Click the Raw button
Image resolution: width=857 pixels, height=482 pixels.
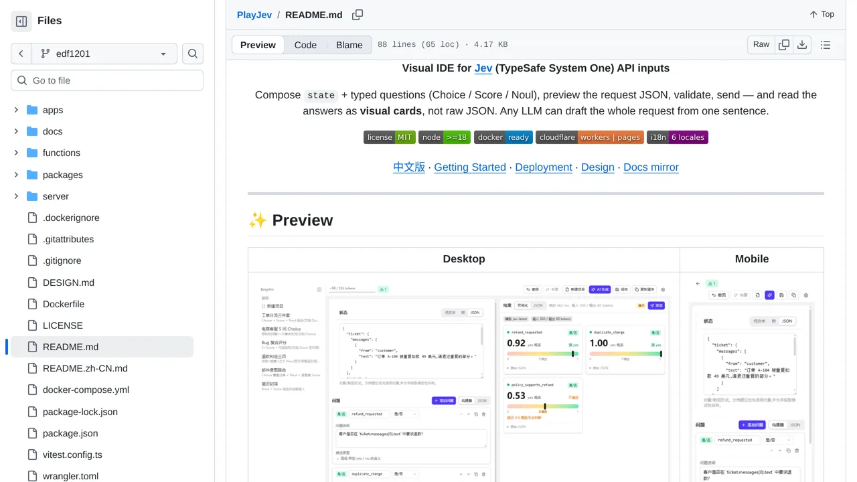(761, 45)
